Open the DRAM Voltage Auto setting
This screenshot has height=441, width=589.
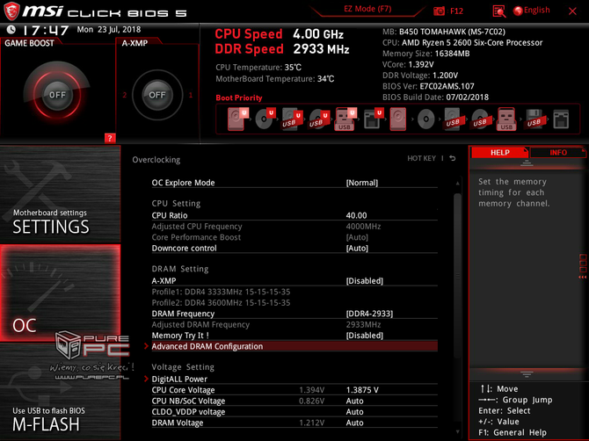tap(294, 423)
